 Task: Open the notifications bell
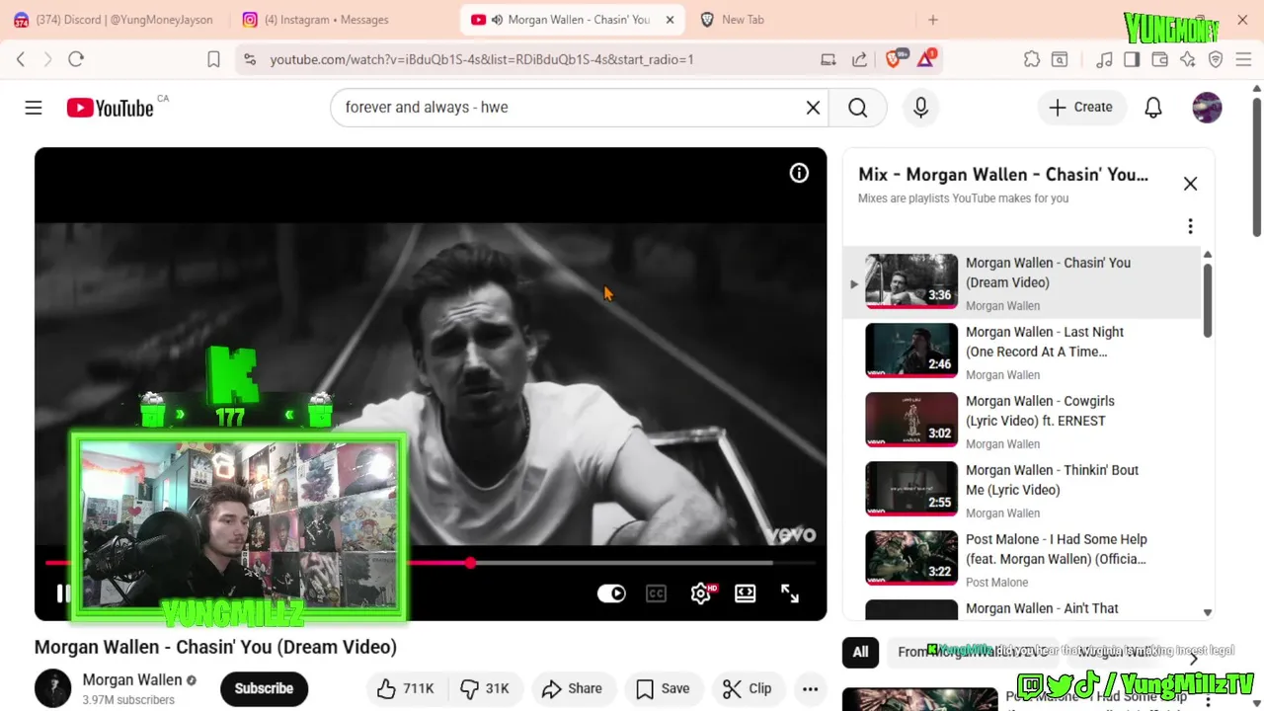[x=1152, y=108]
